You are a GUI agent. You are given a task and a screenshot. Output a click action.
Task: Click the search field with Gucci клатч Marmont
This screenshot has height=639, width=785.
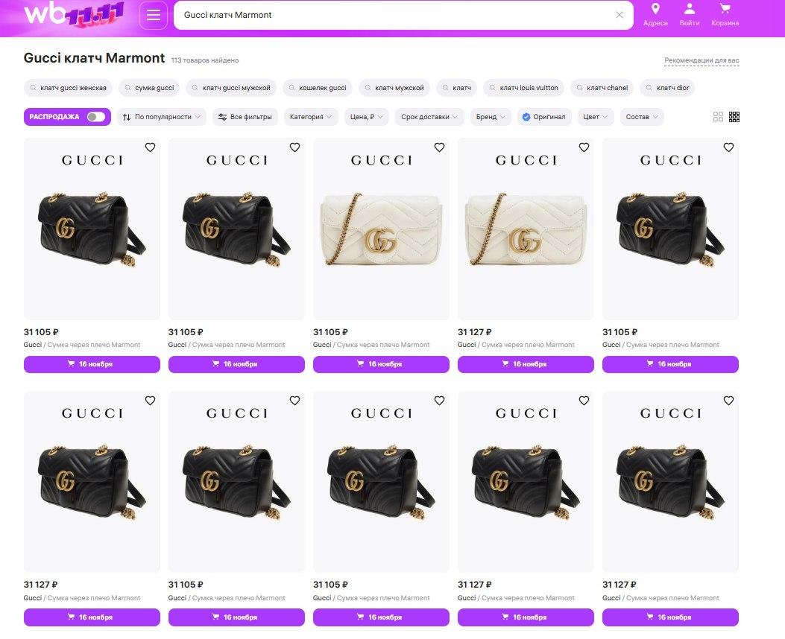(x=396, y=15)
